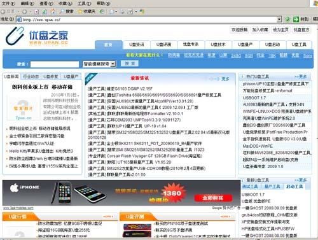Click the History/media globe toolbar icon
This screenshot has height=240, width=318.
pyautogui.click(x=102, y=11)
